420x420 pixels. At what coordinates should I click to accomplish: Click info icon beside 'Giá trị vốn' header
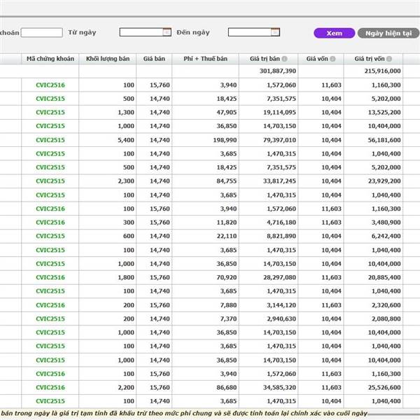click(x=388, y=59)
